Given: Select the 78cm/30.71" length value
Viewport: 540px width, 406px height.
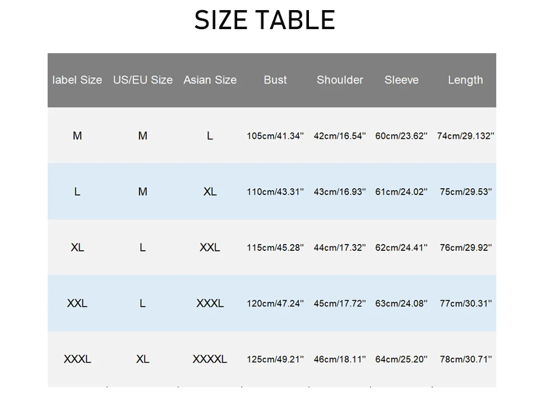Looking at the screenshot, I should (x=465, y=359).
